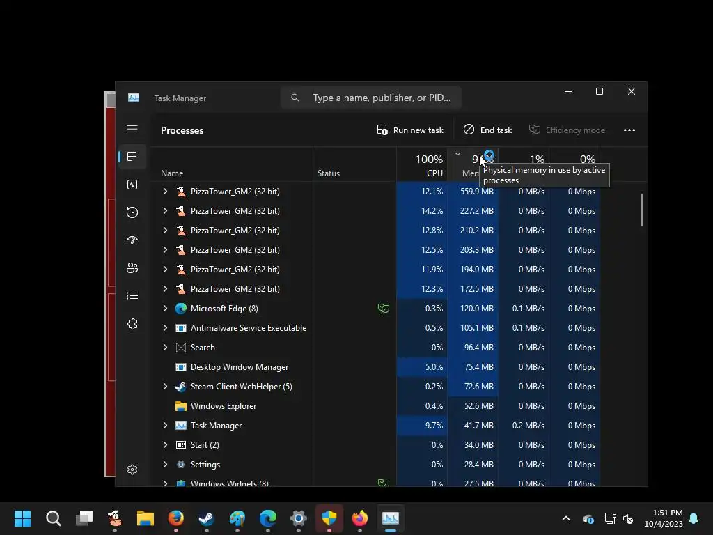
Task: Select the Windows Explorer process row
Action: (375, 406)
